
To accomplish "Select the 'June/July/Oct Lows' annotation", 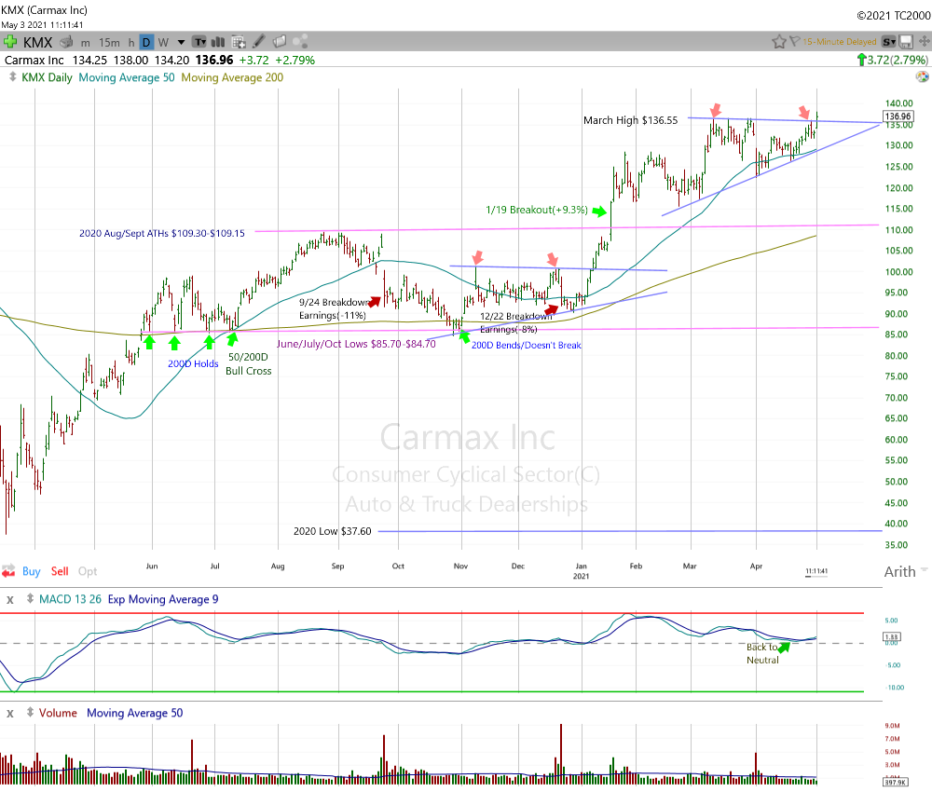I will tap(356, 344).
